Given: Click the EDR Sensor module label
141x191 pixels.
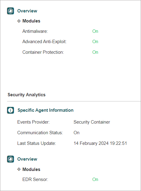Looking at the screenshot, I should pyautogui.click(x=35, y=179).
